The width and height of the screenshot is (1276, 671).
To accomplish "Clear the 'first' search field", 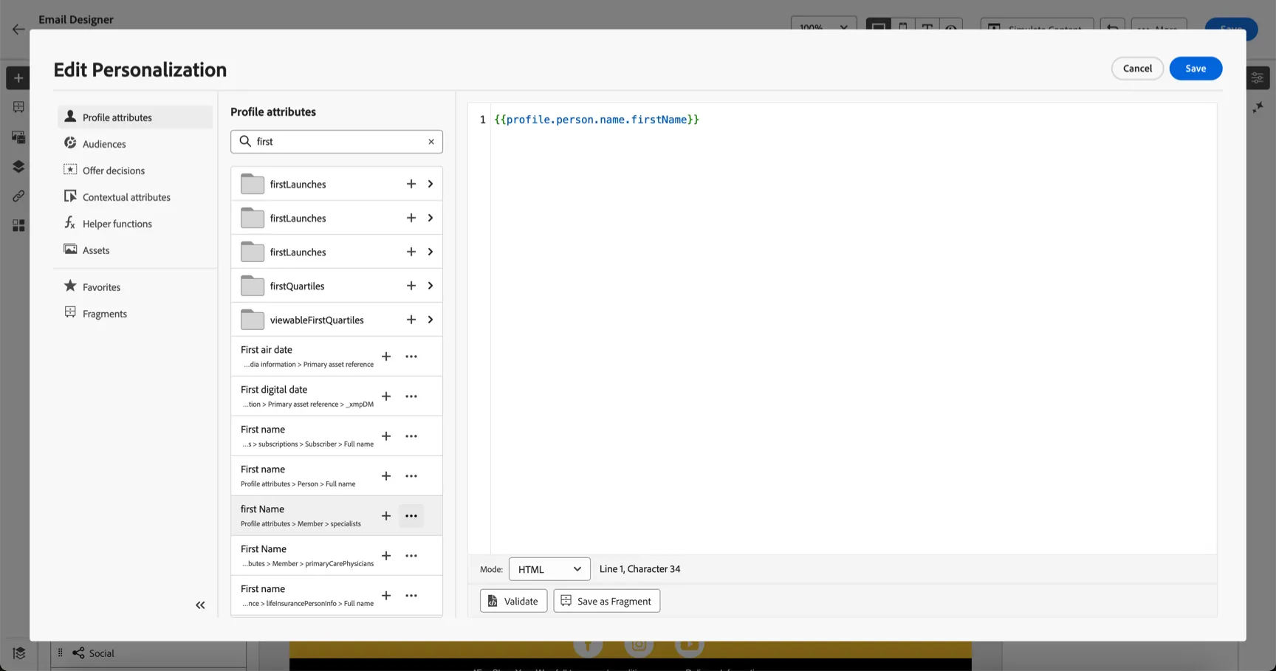I will pos(431,142).
